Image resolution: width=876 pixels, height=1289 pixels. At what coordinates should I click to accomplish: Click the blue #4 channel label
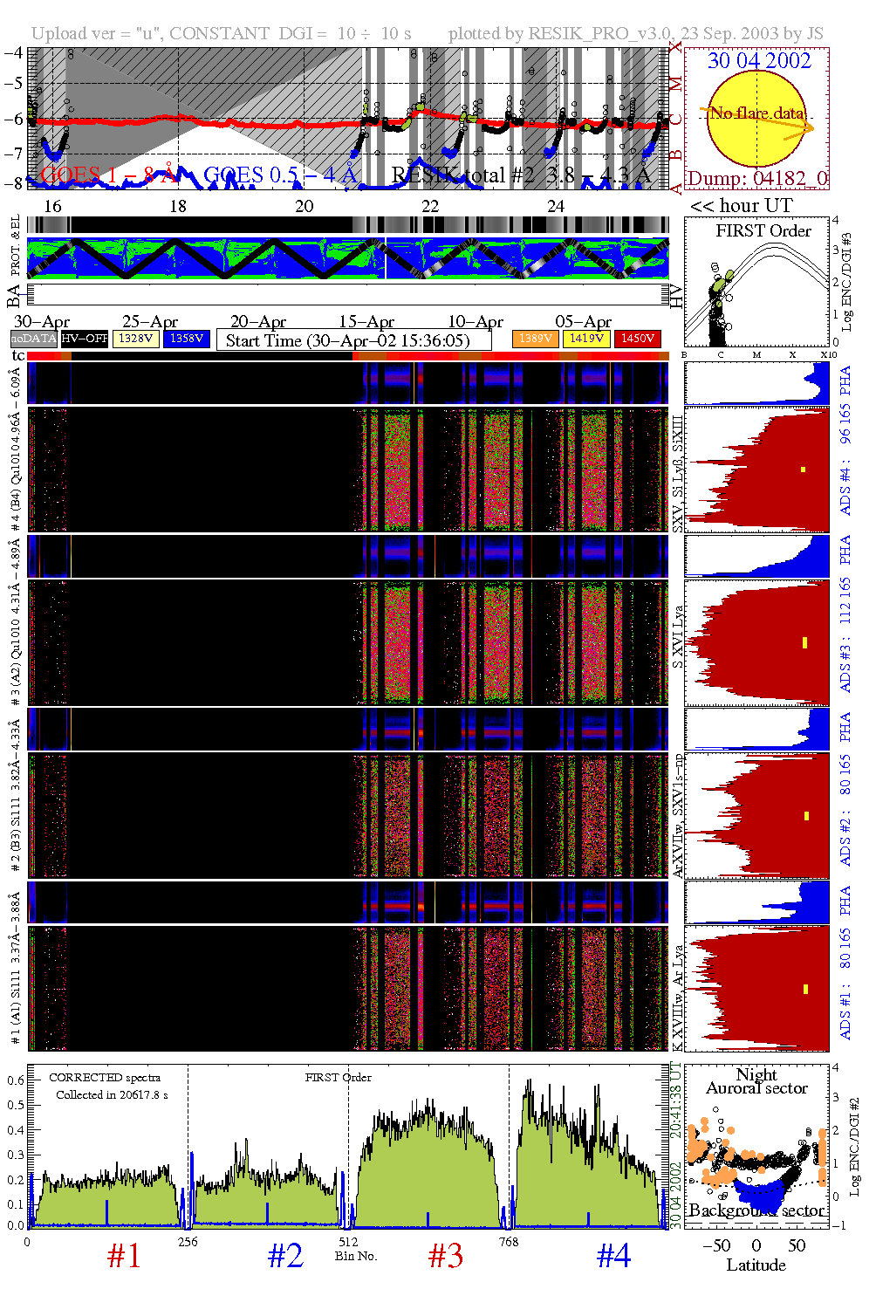[x=613, y=1256]
